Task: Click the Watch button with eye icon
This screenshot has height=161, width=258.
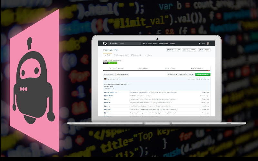Action: pos(171,50)
